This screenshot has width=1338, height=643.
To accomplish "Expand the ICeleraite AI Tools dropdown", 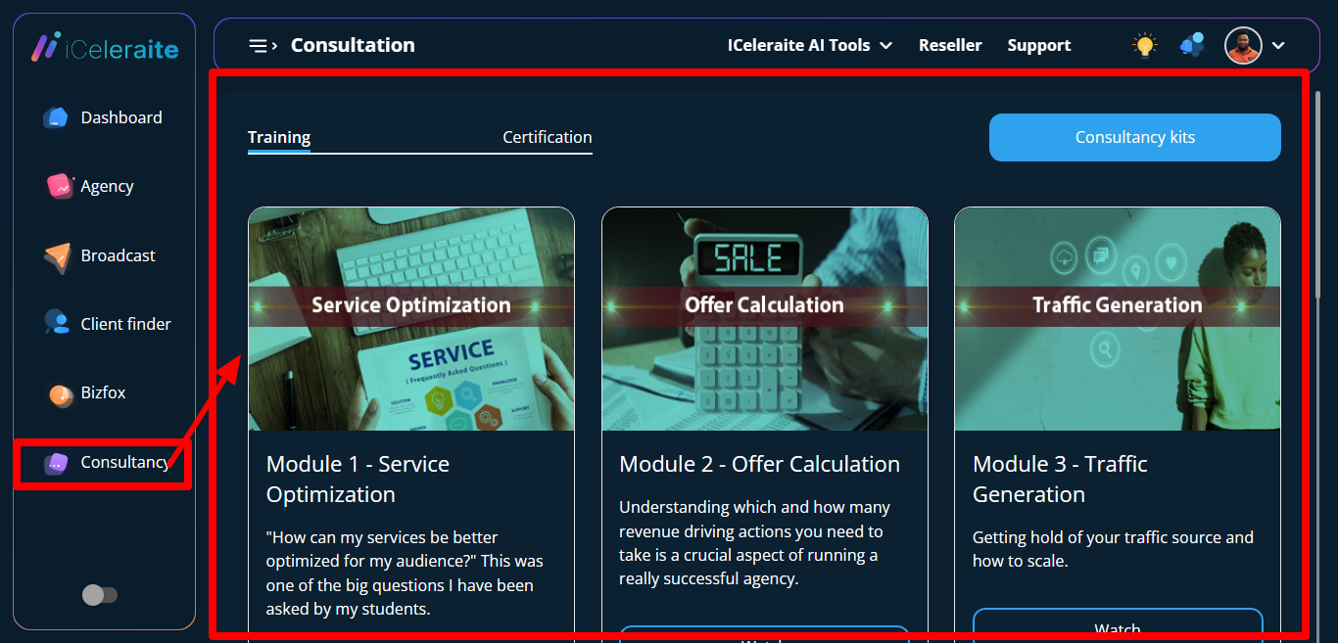I will [x=809, y=46].
